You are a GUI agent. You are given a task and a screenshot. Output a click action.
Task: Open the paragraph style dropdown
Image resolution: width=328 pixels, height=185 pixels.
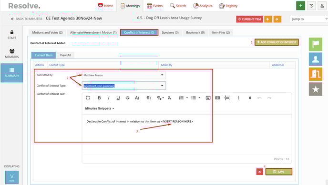[x=160, y=98]
